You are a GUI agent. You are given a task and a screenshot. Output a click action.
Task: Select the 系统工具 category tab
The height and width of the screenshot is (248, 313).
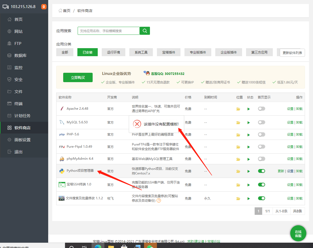click(141, 52)
